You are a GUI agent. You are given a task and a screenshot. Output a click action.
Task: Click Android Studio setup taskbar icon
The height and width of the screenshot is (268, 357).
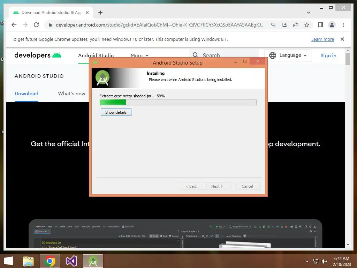(93, 261)
